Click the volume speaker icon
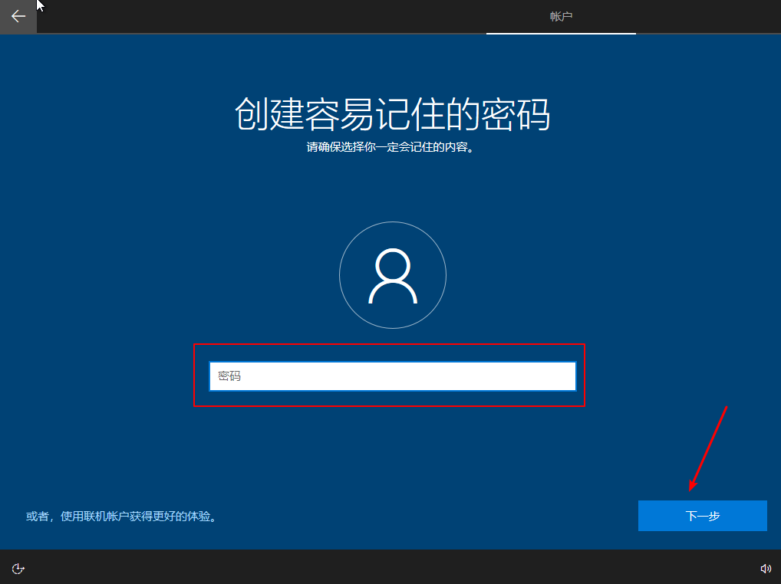 [x=765, y=568]
